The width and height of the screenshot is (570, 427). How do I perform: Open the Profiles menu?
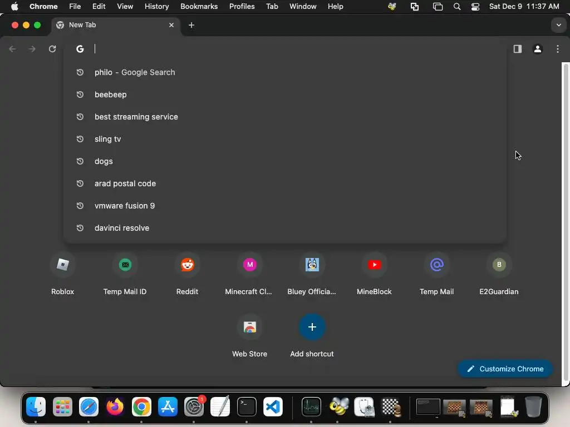tap(242, 7)
